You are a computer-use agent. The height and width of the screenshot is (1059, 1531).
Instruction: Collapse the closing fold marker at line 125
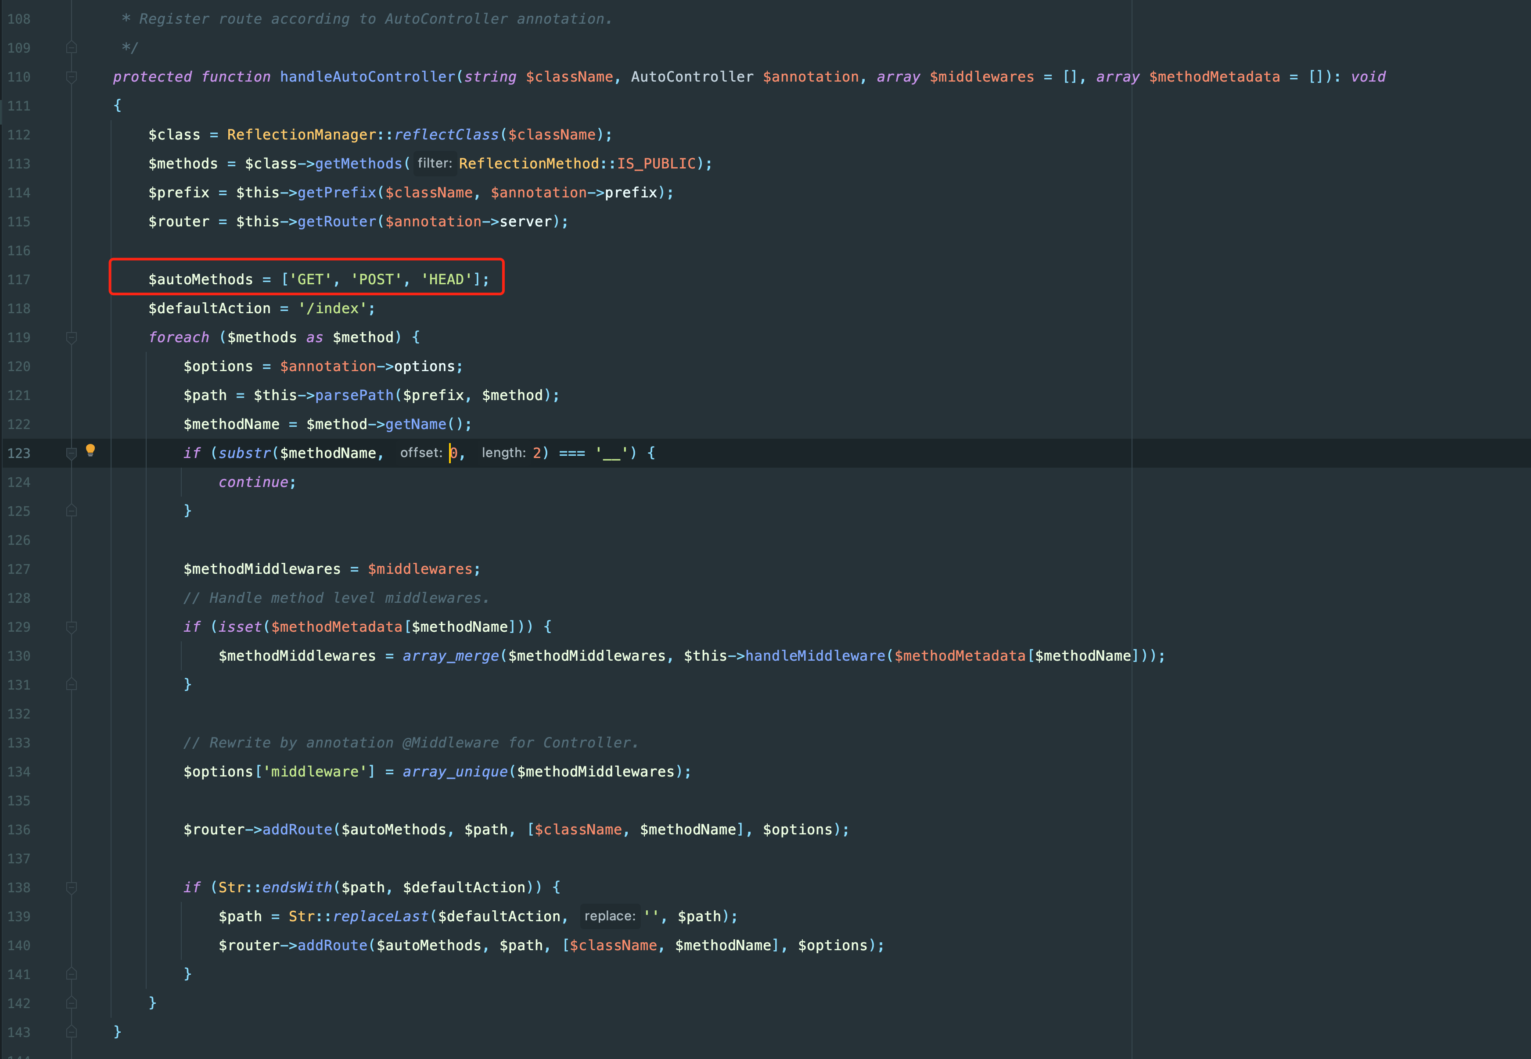72,511
